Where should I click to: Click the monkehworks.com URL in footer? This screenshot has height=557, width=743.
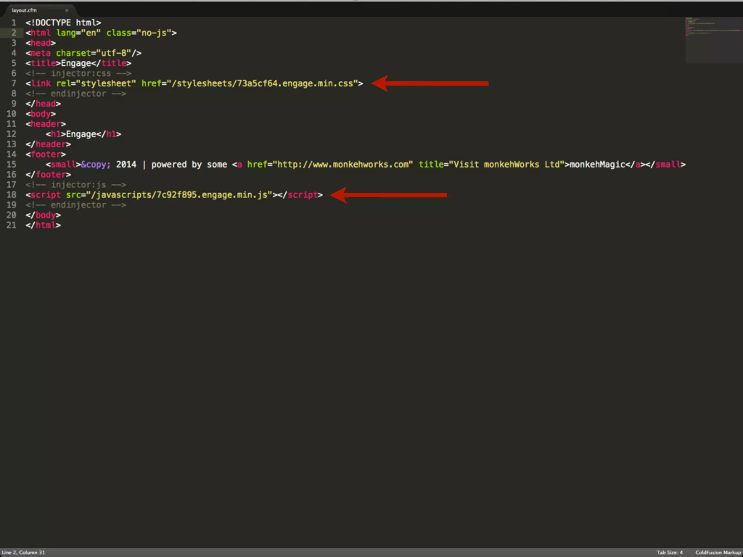(x=343, y=165)
